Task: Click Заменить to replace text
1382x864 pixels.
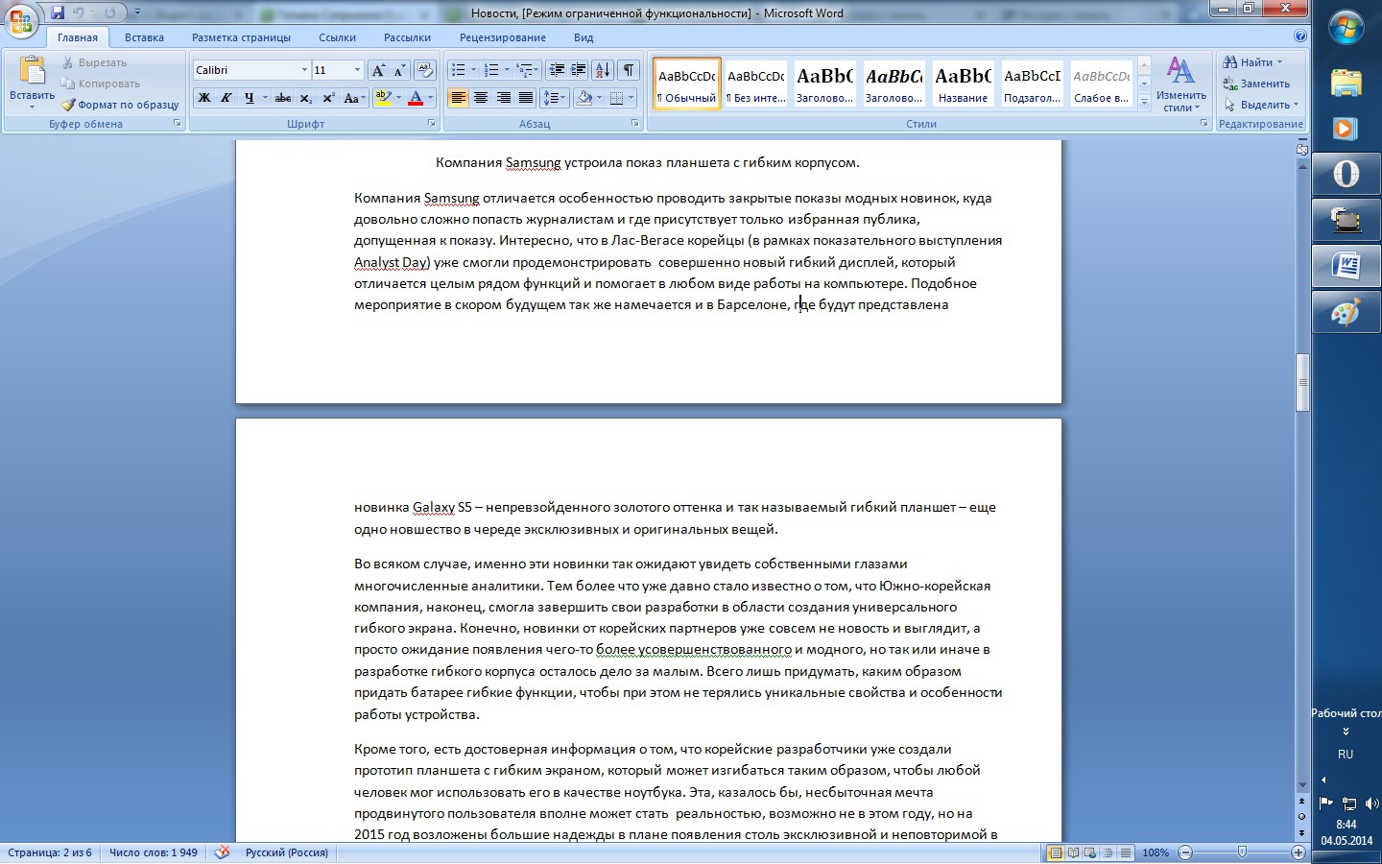Action: tap(1257, 84)
